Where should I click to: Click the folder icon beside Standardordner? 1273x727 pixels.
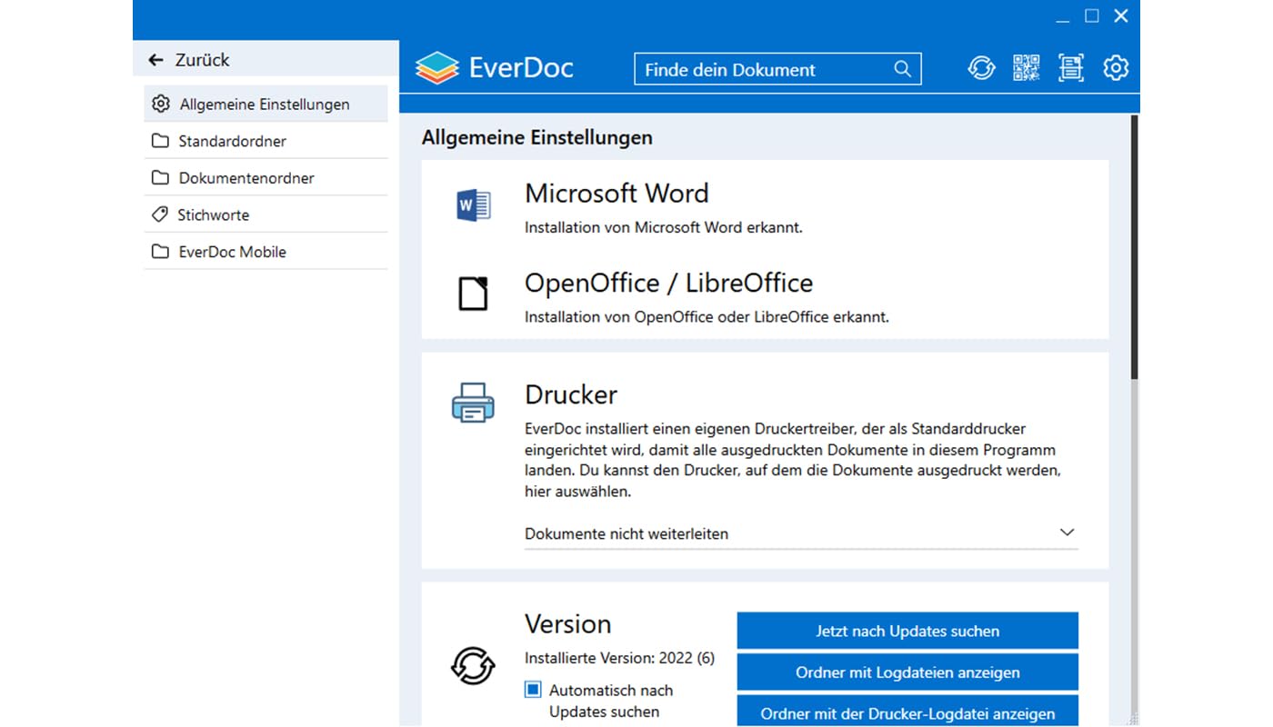tap(160, 141)
